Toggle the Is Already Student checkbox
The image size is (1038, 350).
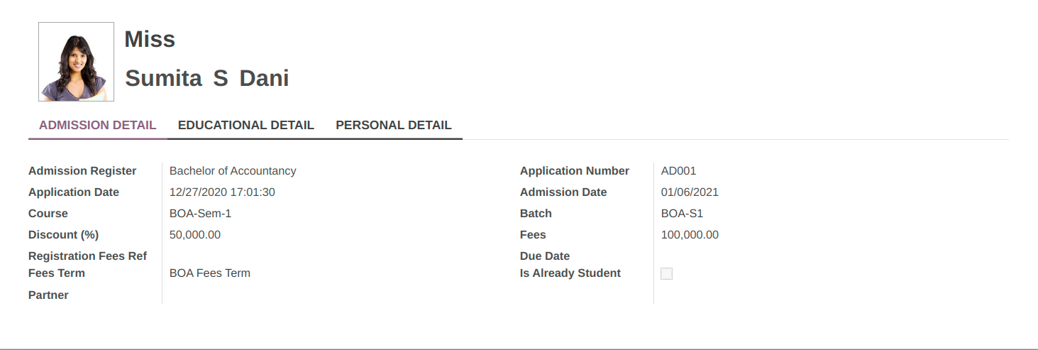coord(666,273)
